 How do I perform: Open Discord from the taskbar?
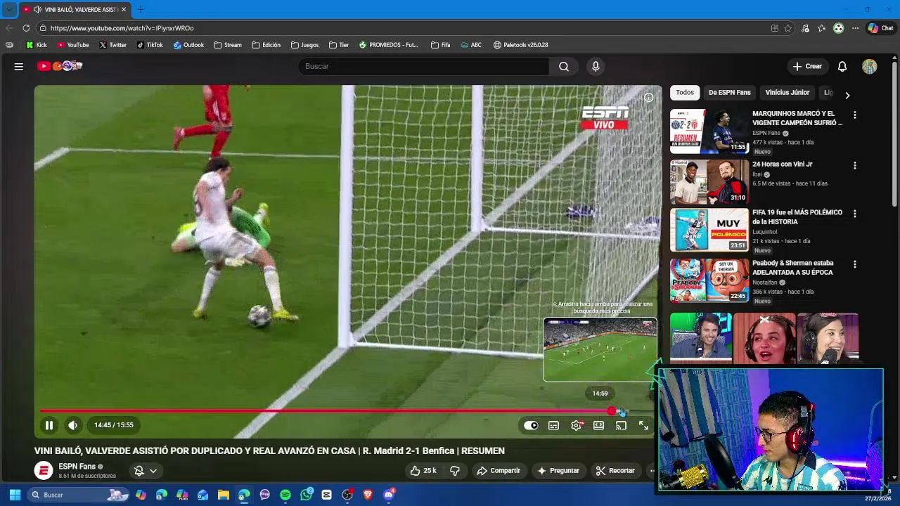[x=388, y=495]
